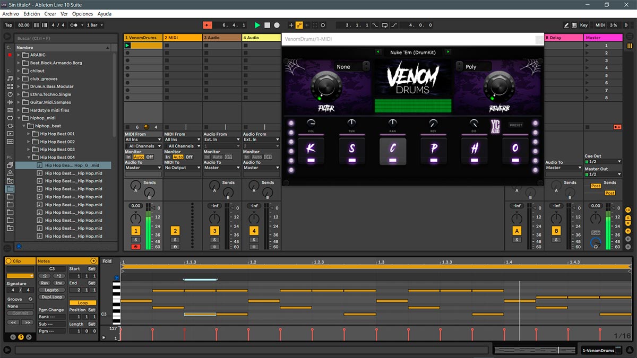
Task: Click the Tap tempo button
Action: (x=8, y=25)
